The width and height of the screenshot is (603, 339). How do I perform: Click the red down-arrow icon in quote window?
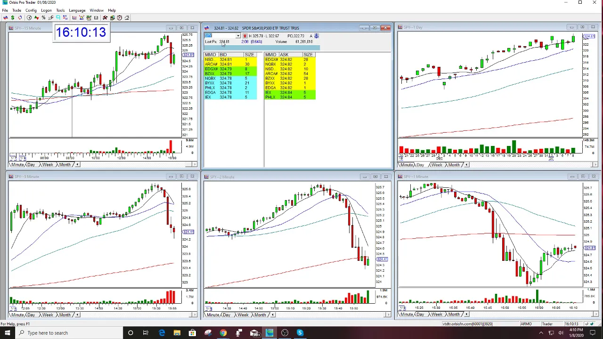pyautogui.click(x=244, y=36)
